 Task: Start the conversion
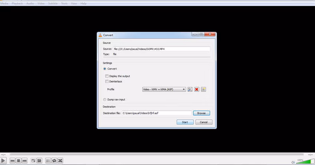(185, 122)
